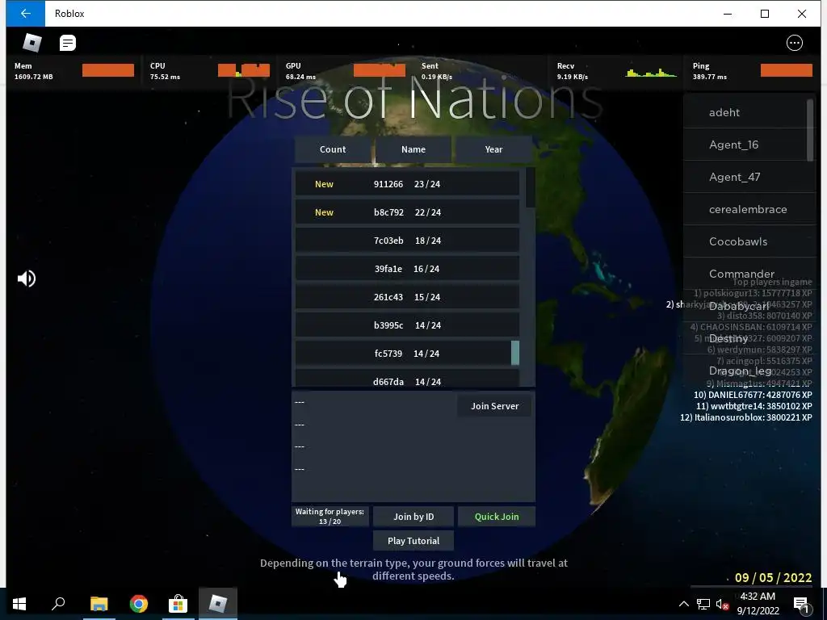Click Waiting for players 13/20 box
Viewport: 827px width, 620px height.
point(330,517)
